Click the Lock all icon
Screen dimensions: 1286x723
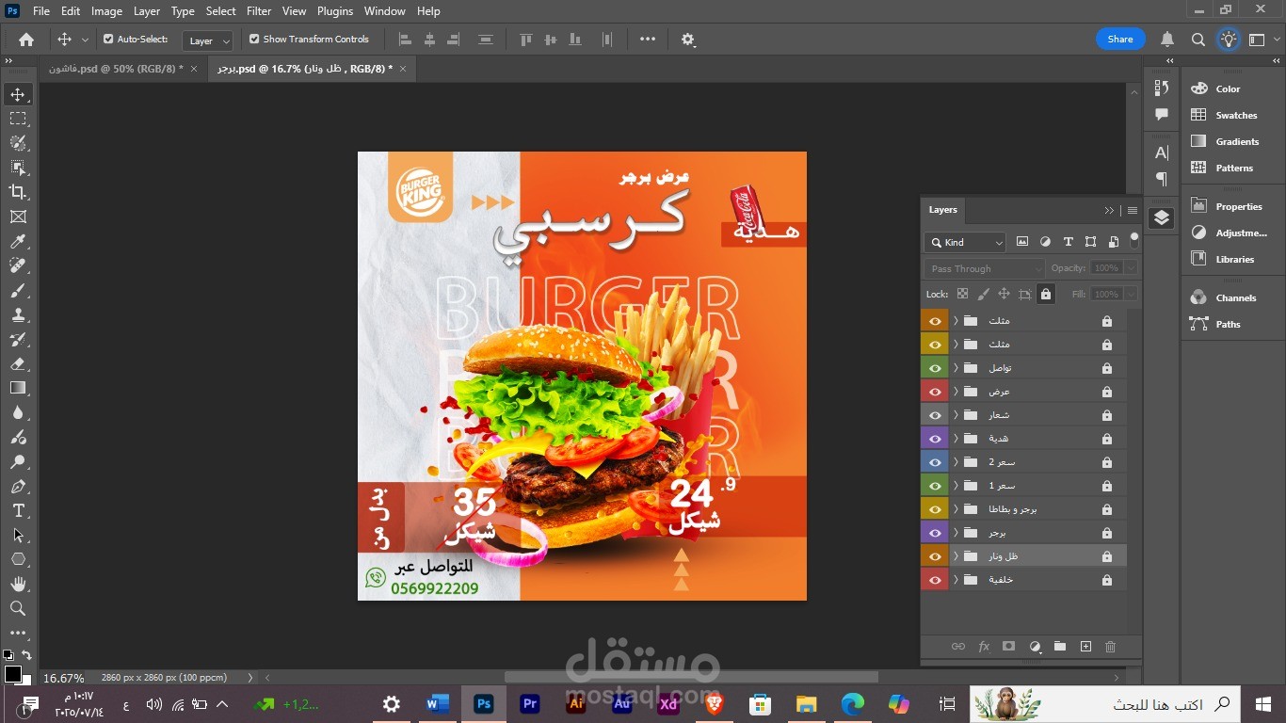click(x=1045, y=295)
